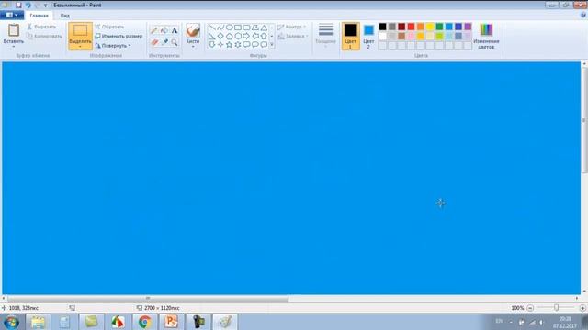Pick the red color swatch
Image resolution: width=588 pixels, height=330 pixels.
tap(411, 27)
